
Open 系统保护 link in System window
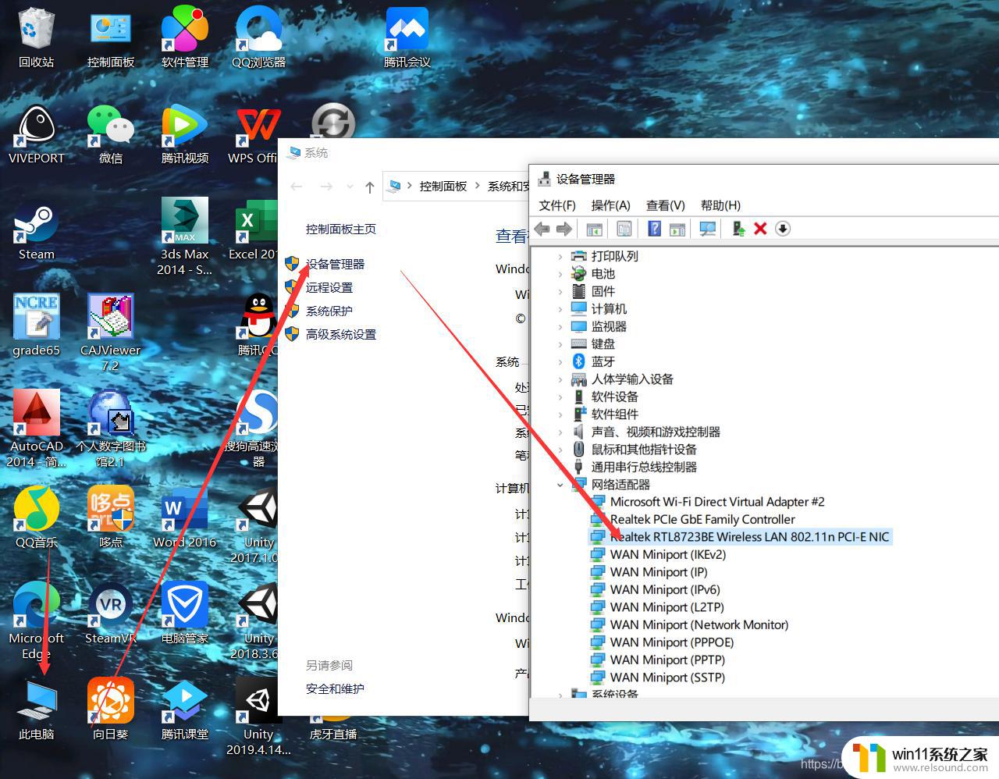pos(329,311)
